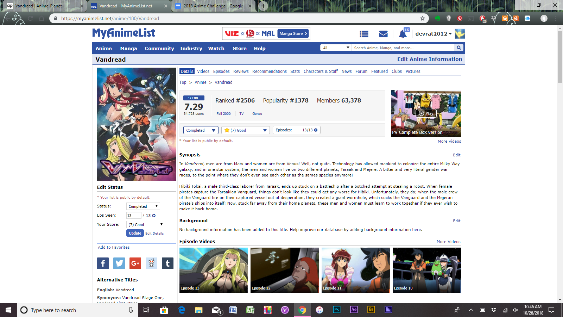Image resolution: width=563 pixels, height=317 pixels.
Task: Share on Tumblr icon
Action: tap(167, 263)
